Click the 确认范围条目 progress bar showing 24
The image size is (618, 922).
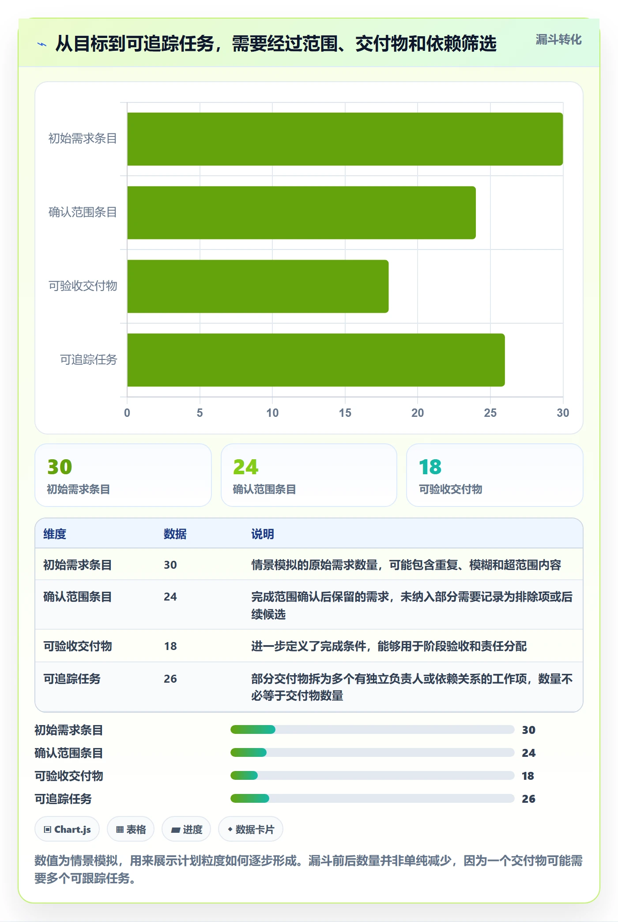[x=373, y=752]
